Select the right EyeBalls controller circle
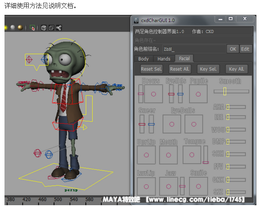 pyautogui.click(x=194, y=124)
